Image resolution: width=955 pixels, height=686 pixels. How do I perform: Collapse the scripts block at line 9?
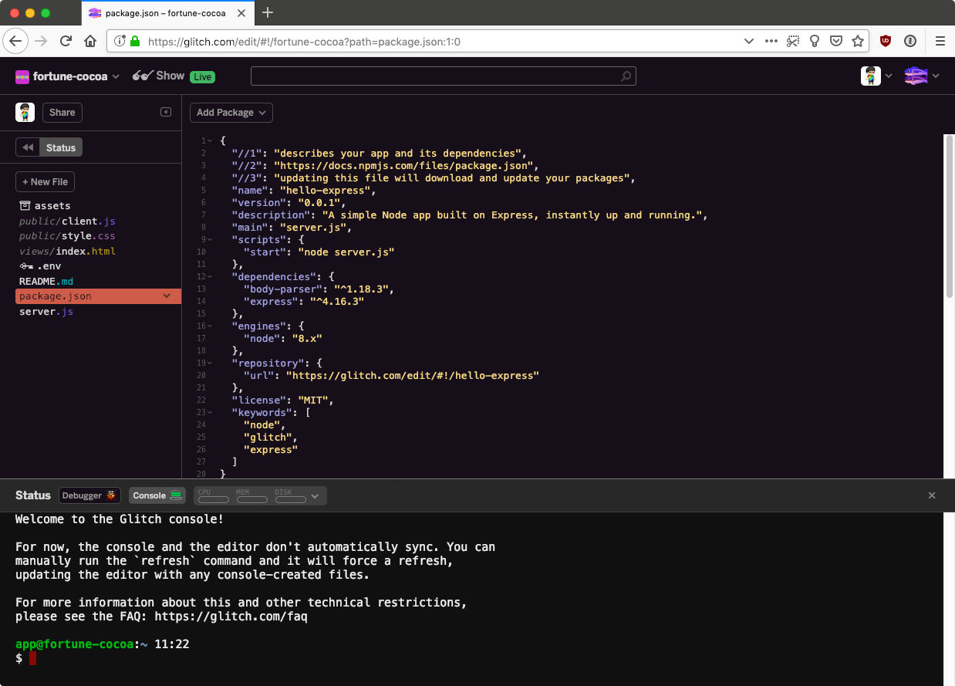coord(210,239)
